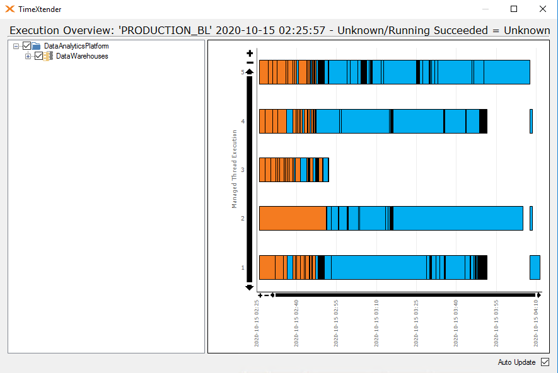Click the 2020-10-15 04:10 axis label
558x373 pixels.
click(x=536, y=323)
